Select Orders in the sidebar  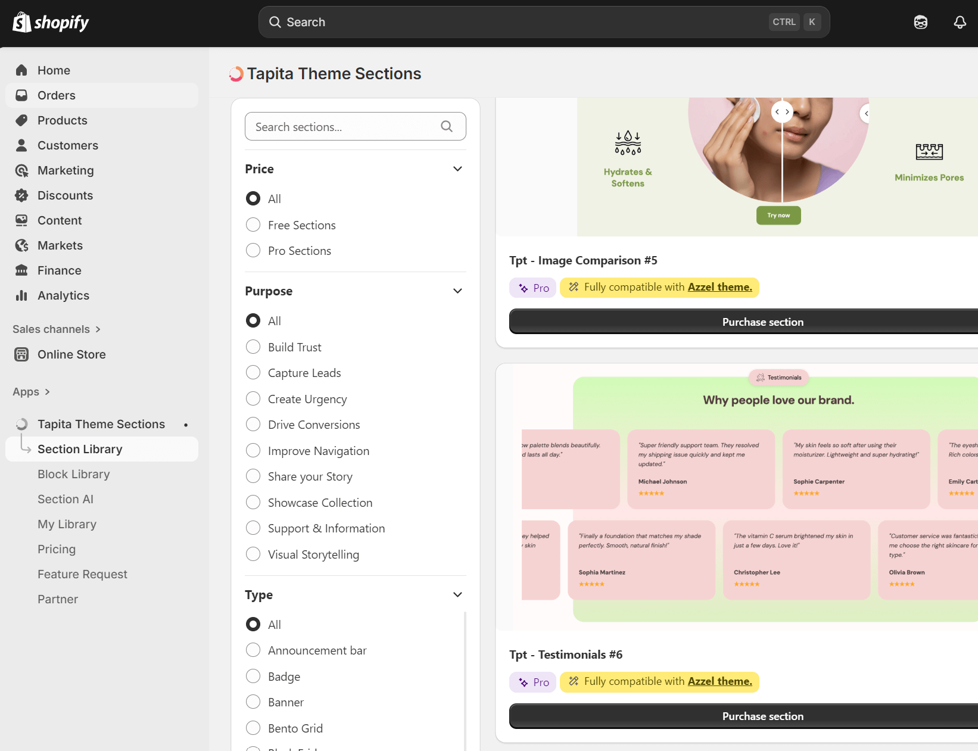click(56, 95)
